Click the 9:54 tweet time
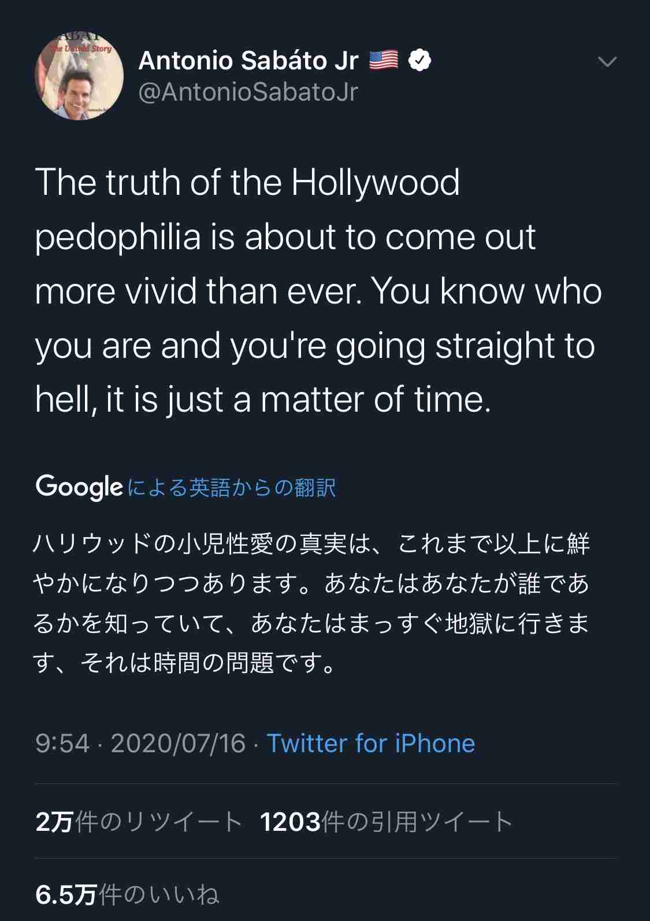Viewport: 650px width, 921px height. 62,743
